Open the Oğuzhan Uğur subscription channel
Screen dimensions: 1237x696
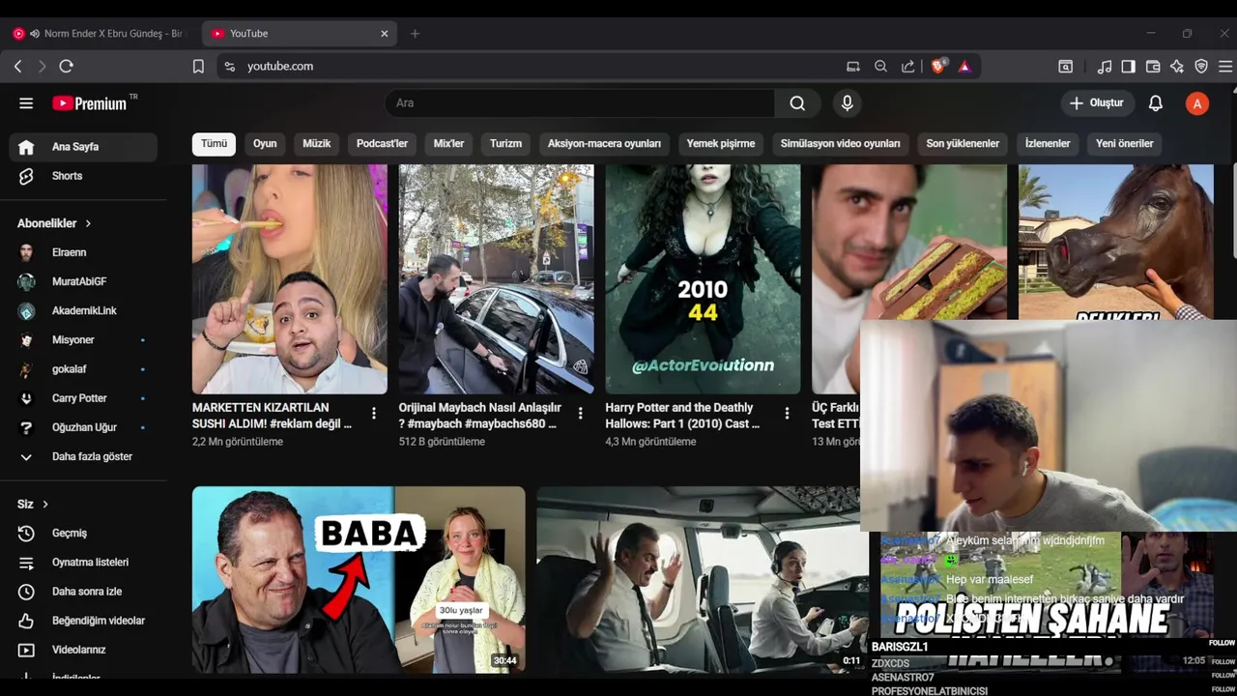point(83,427)
